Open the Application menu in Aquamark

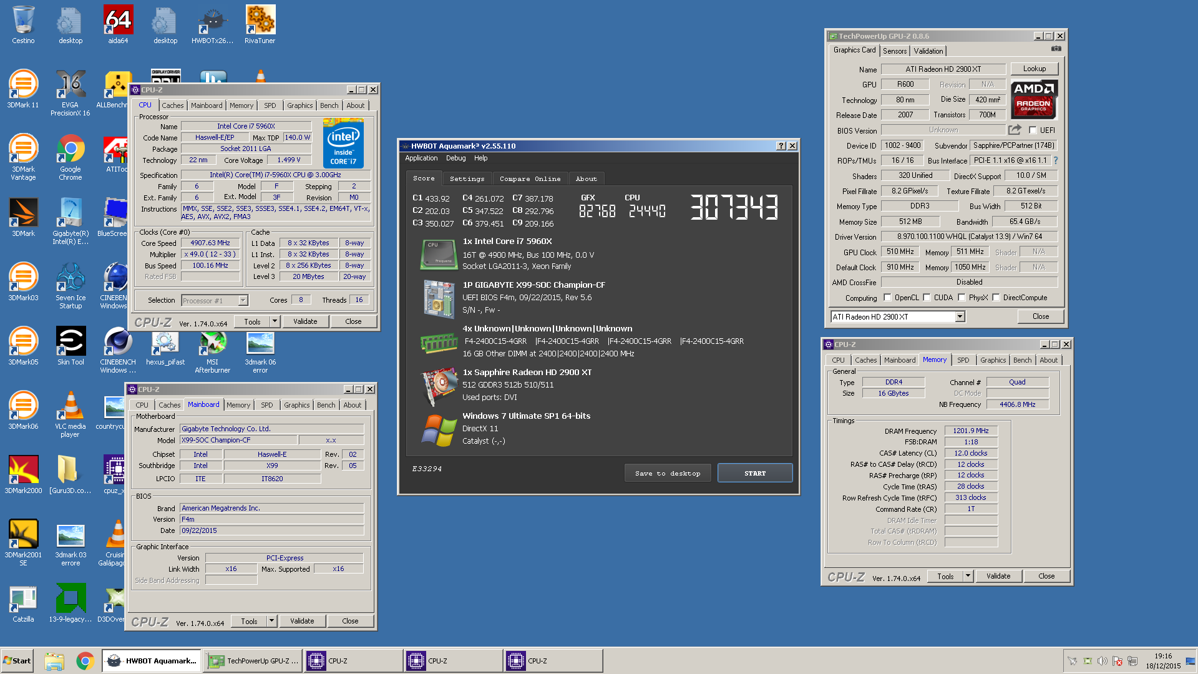click(421, 158)
